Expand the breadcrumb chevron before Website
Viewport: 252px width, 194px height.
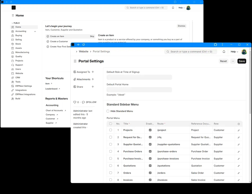tap(76, 52)
